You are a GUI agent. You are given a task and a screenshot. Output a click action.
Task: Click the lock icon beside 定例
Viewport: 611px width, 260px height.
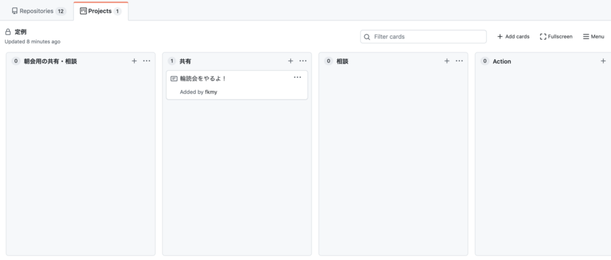click(x=8, y=32)
